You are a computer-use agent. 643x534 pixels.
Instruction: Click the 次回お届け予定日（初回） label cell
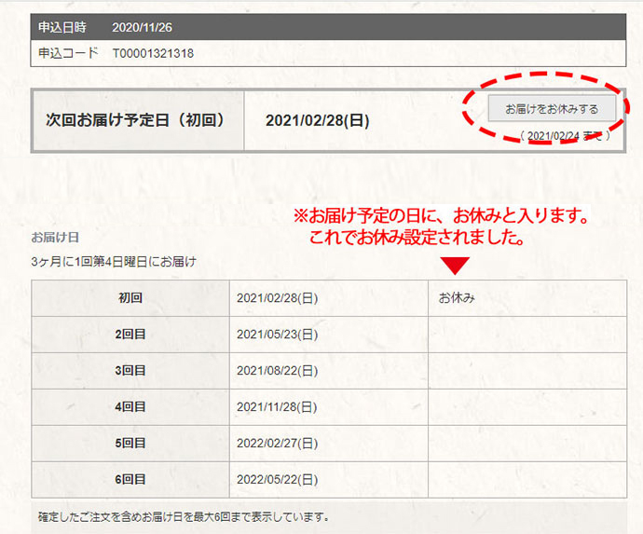pyautogui.click(x=138, y=120)
